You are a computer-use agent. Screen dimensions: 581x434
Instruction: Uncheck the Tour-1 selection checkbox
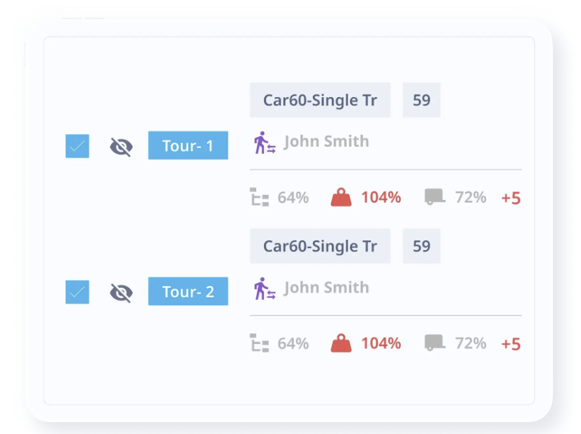coord(77,145)
